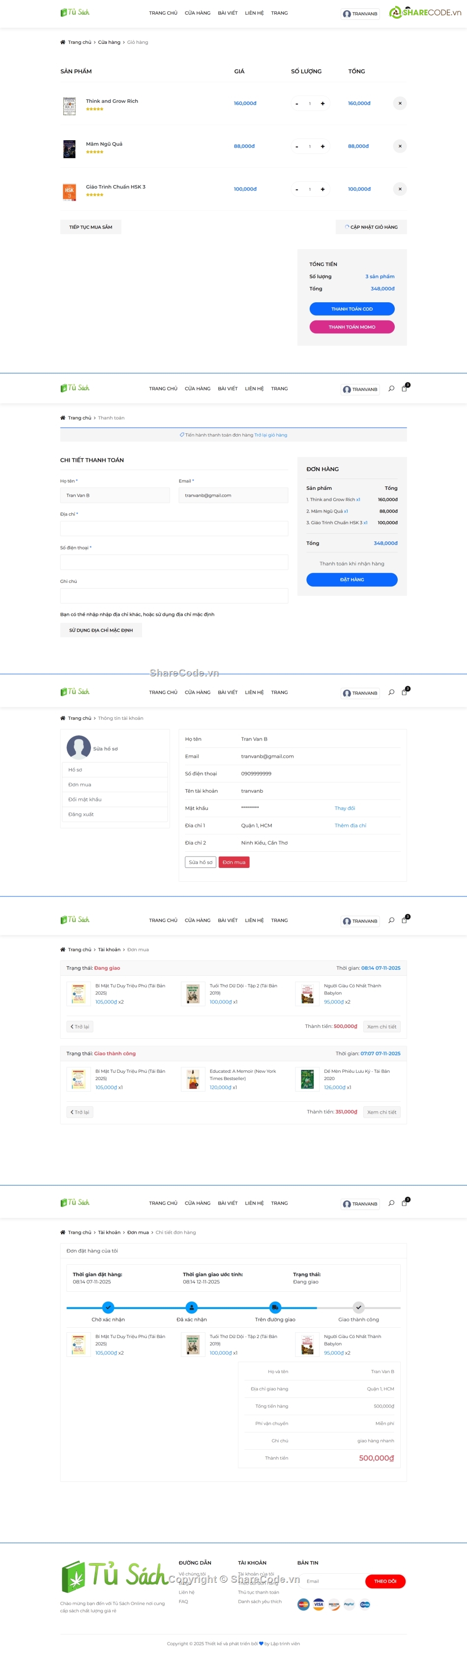
Task: Click CỬA HÀNG in the cart page menu
Action: 198,13
